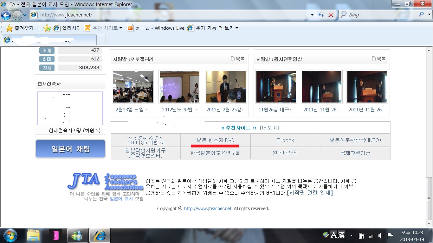433x243 pixels.
Task: Click the 일본어 채팅 button
Action: click(70, 149)
